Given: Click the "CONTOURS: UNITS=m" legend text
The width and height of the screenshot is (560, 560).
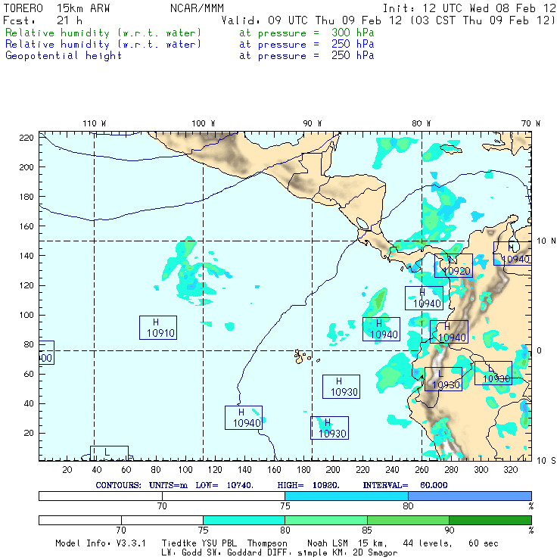Looking at the screenshot, I should coord(142,485).
